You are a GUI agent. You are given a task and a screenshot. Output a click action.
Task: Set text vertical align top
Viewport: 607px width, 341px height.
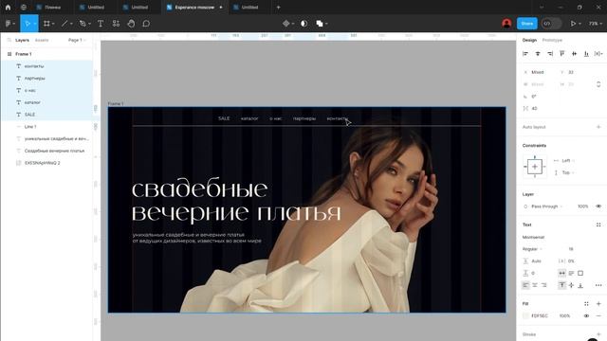coord(562,285)
